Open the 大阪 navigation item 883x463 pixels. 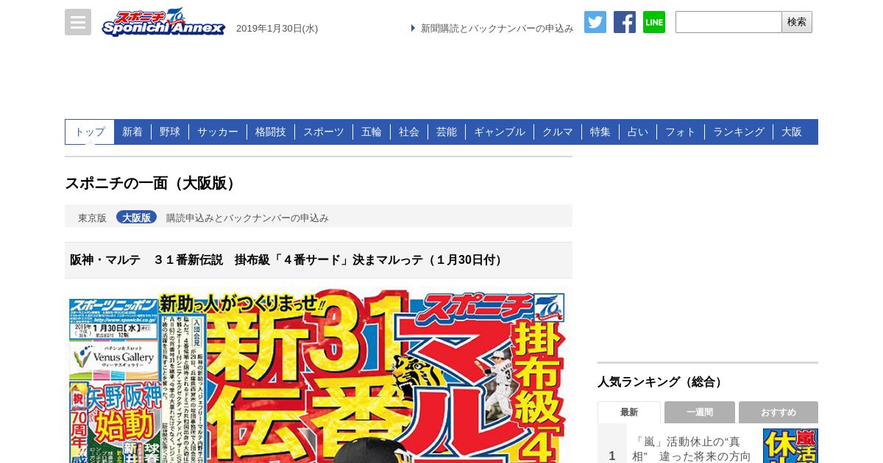click(x=792, y=132)
